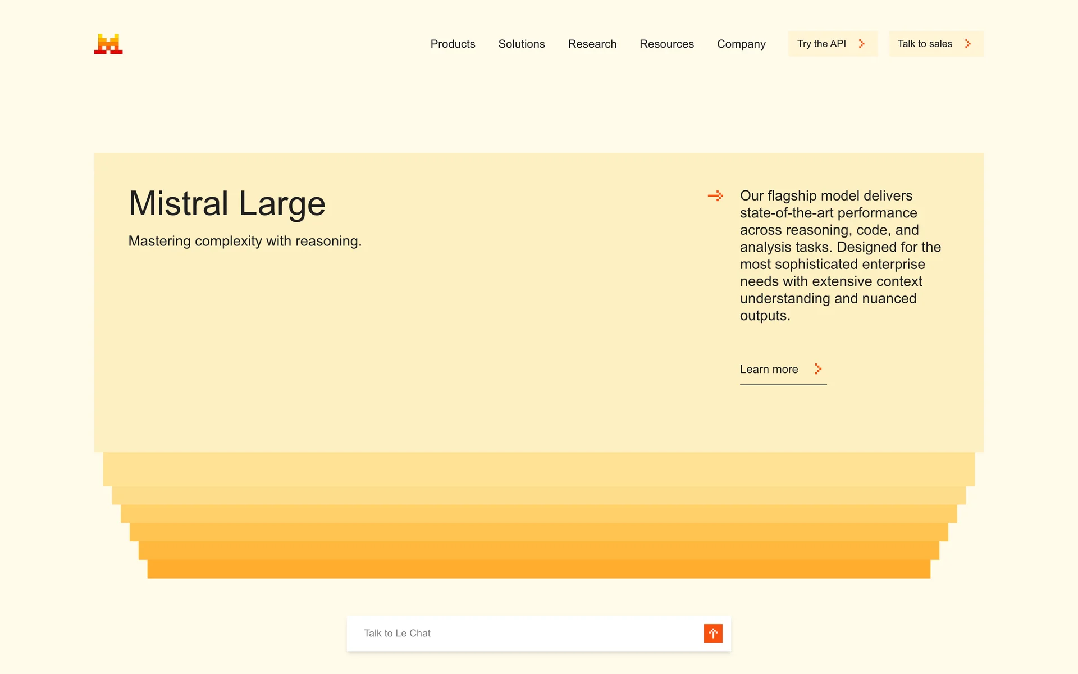1078x674 pixels.
Task: Click the Mastering complexity with reasoning subtitle
Action: pos(245,241)
